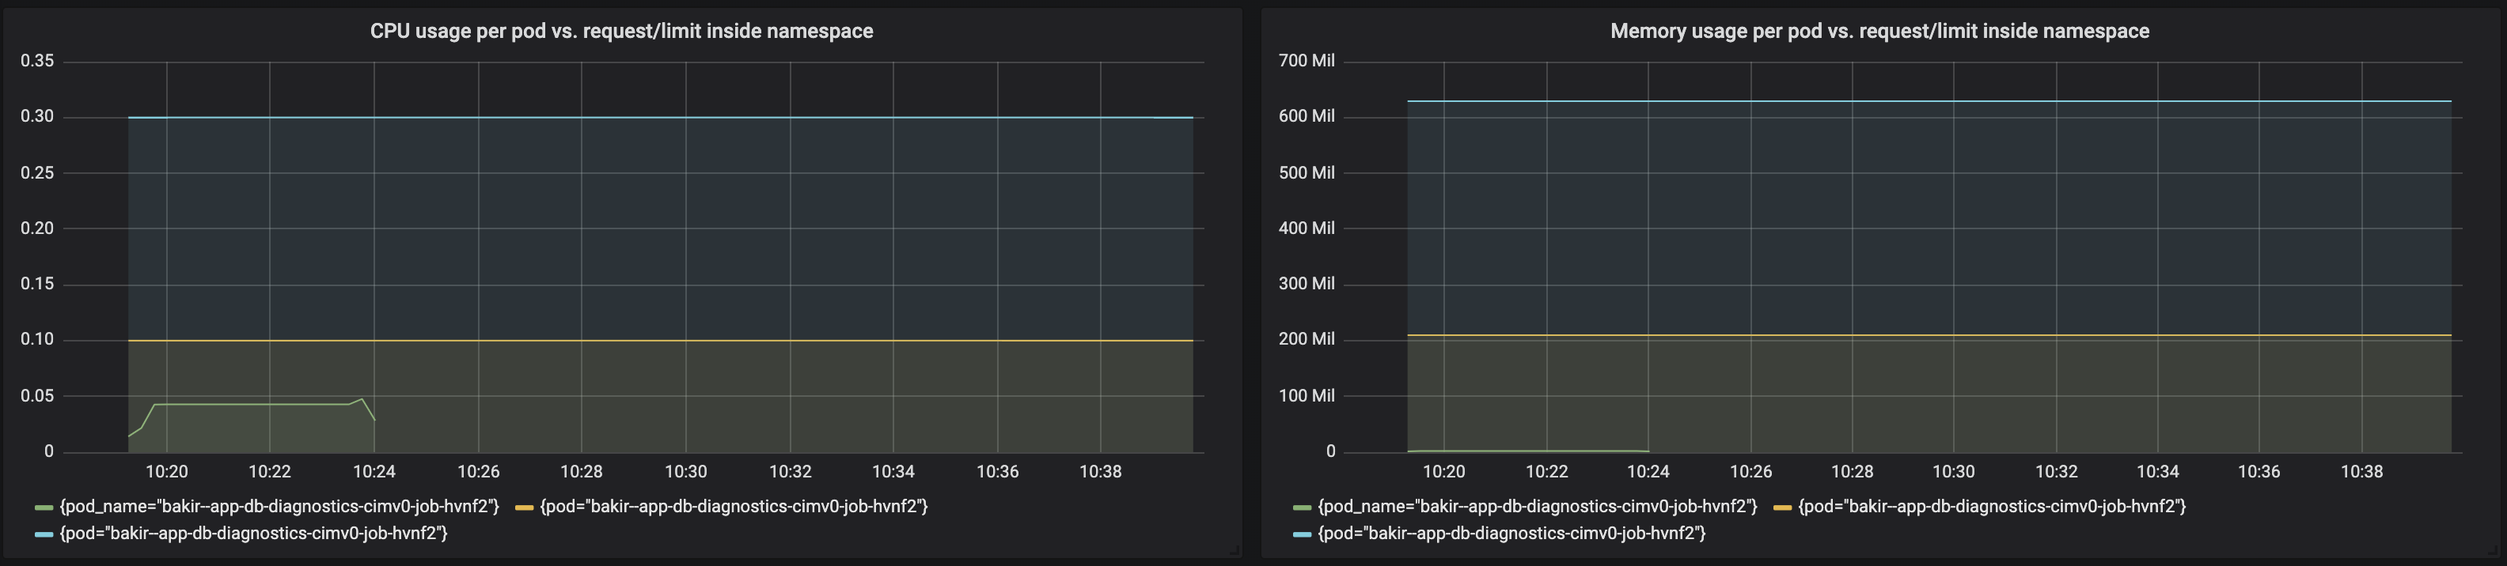Click the 400 Mil y-axis label
The image size is (2507, 566).
tap(1307, 228)
